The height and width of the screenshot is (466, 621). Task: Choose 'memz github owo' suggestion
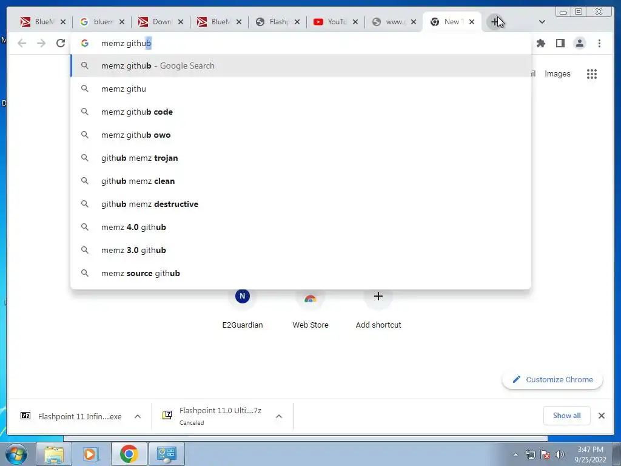pyautogui.click(x=301, y=135)
